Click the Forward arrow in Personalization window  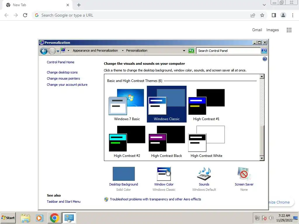coord(52,51)
